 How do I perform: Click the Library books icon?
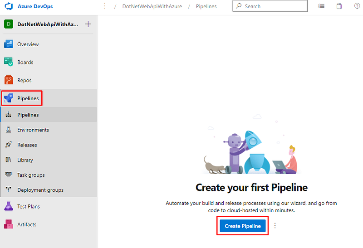(x=9, y=160)
